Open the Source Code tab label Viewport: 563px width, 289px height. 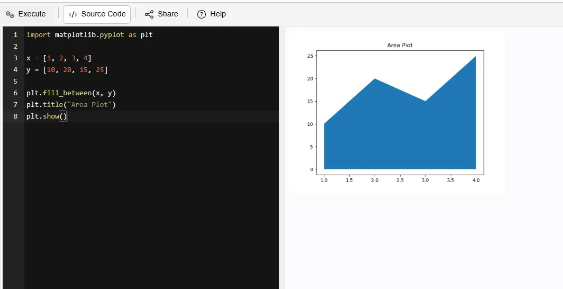point(103,14)
